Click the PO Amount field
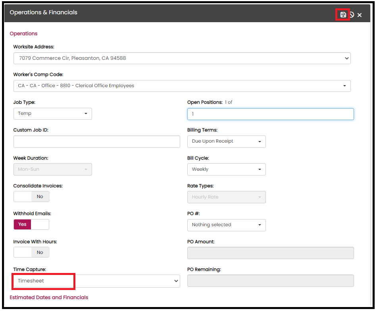 click(270, 253)
